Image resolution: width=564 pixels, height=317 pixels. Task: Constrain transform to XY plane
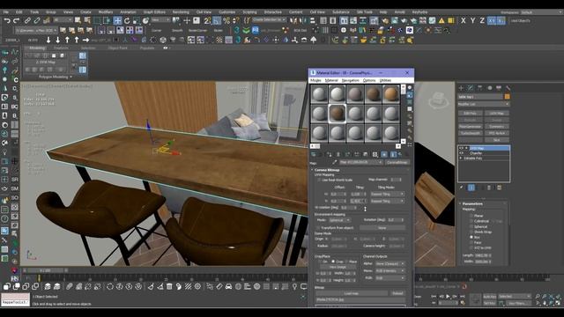492,21
